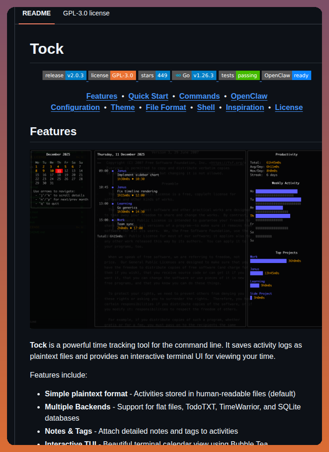Click the tests passing badge
Viewport: 329px width, 452px height.
click(239, 75)
